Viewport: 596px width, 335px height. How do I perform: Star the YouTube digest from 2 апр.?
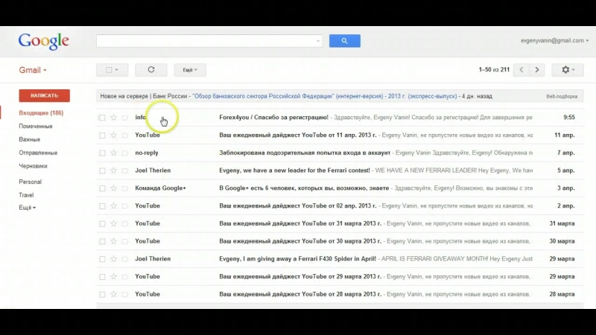[x=114, y=206]
